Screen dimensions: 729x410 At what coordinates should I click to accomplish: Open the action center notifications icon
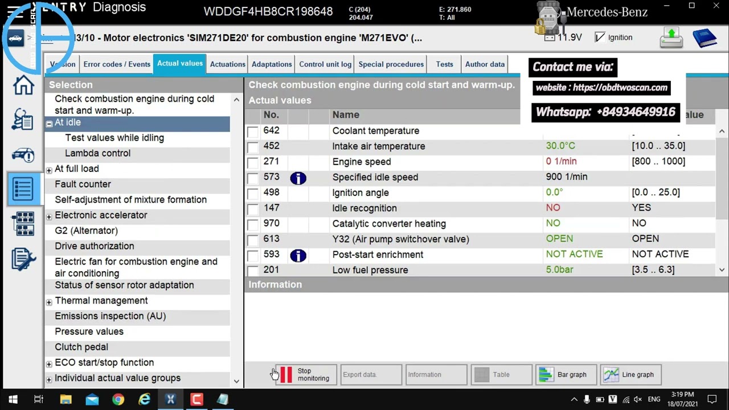coord(712,400)
